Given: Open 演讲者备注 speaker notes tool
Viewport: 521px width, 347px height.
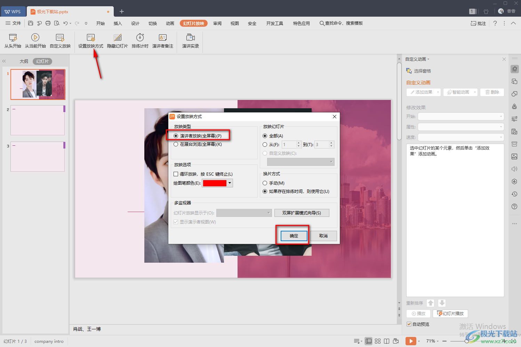Looking at the screenshot, I should coord(163,41).
